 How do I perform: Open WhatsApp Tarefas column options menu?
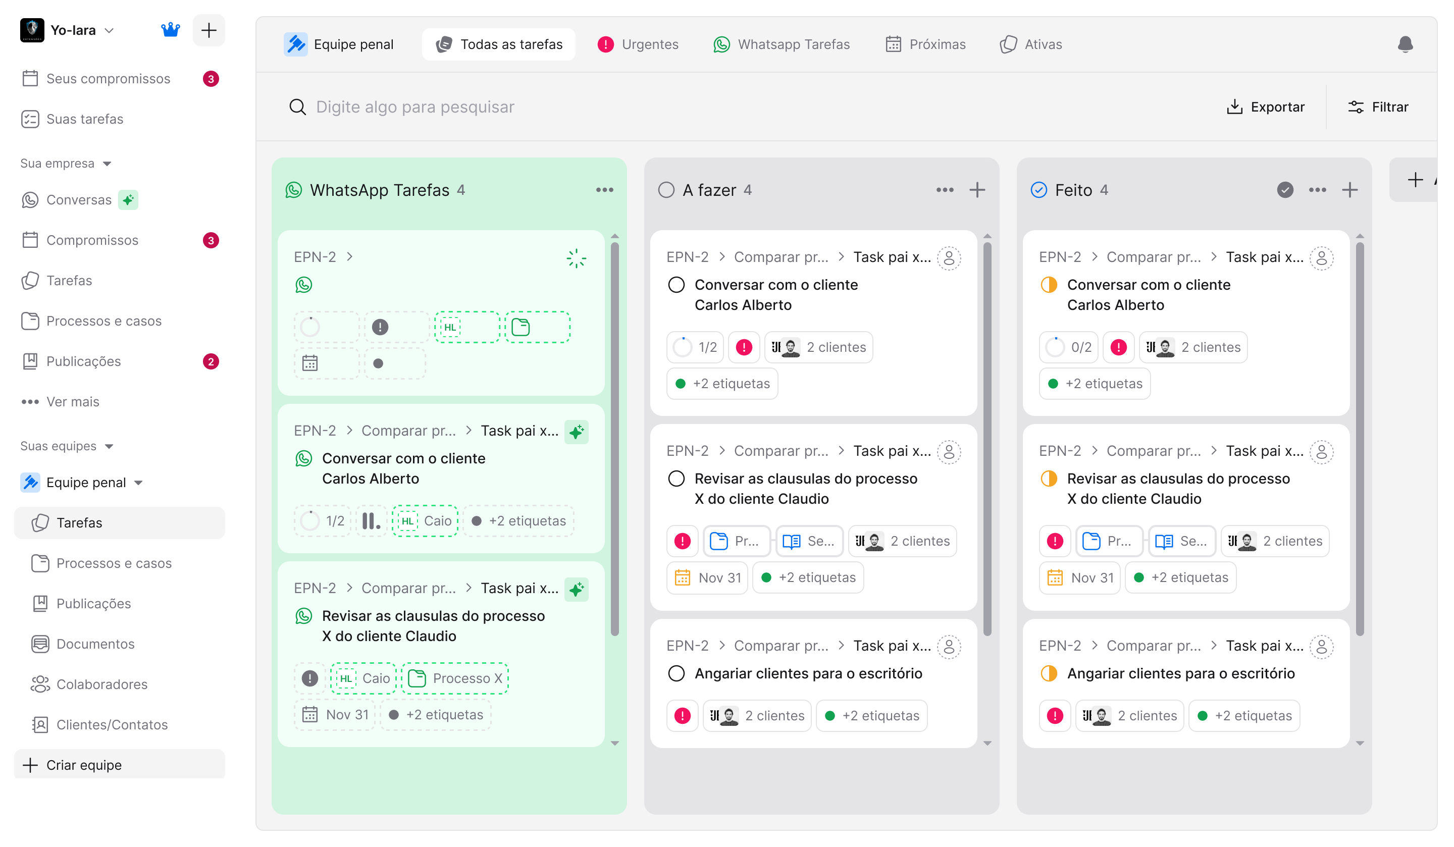click(x=604, y=190)
